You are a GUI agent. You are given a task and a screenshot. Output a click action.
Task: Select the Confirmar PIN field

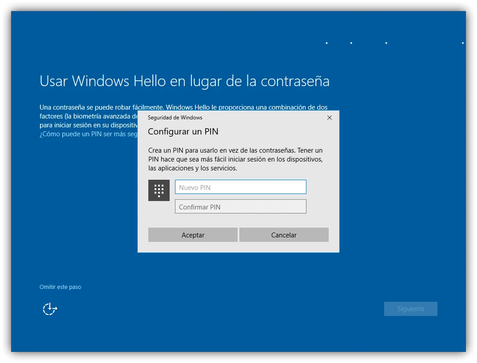pos(240,206)
